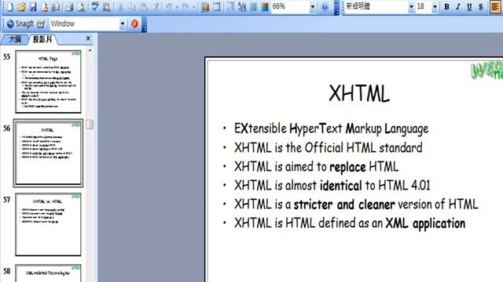Open the font size 18 dropdown

tap(435, 7)
